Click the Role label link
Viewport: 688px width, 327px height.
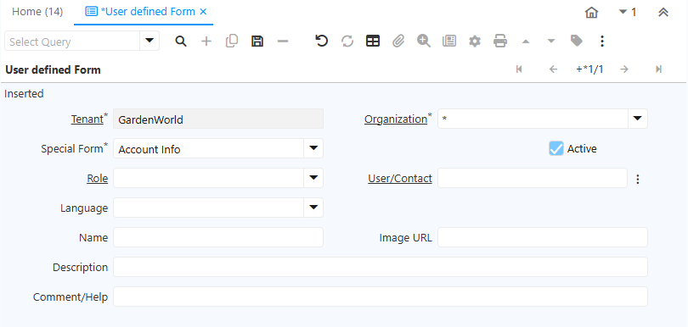point(98,179)
